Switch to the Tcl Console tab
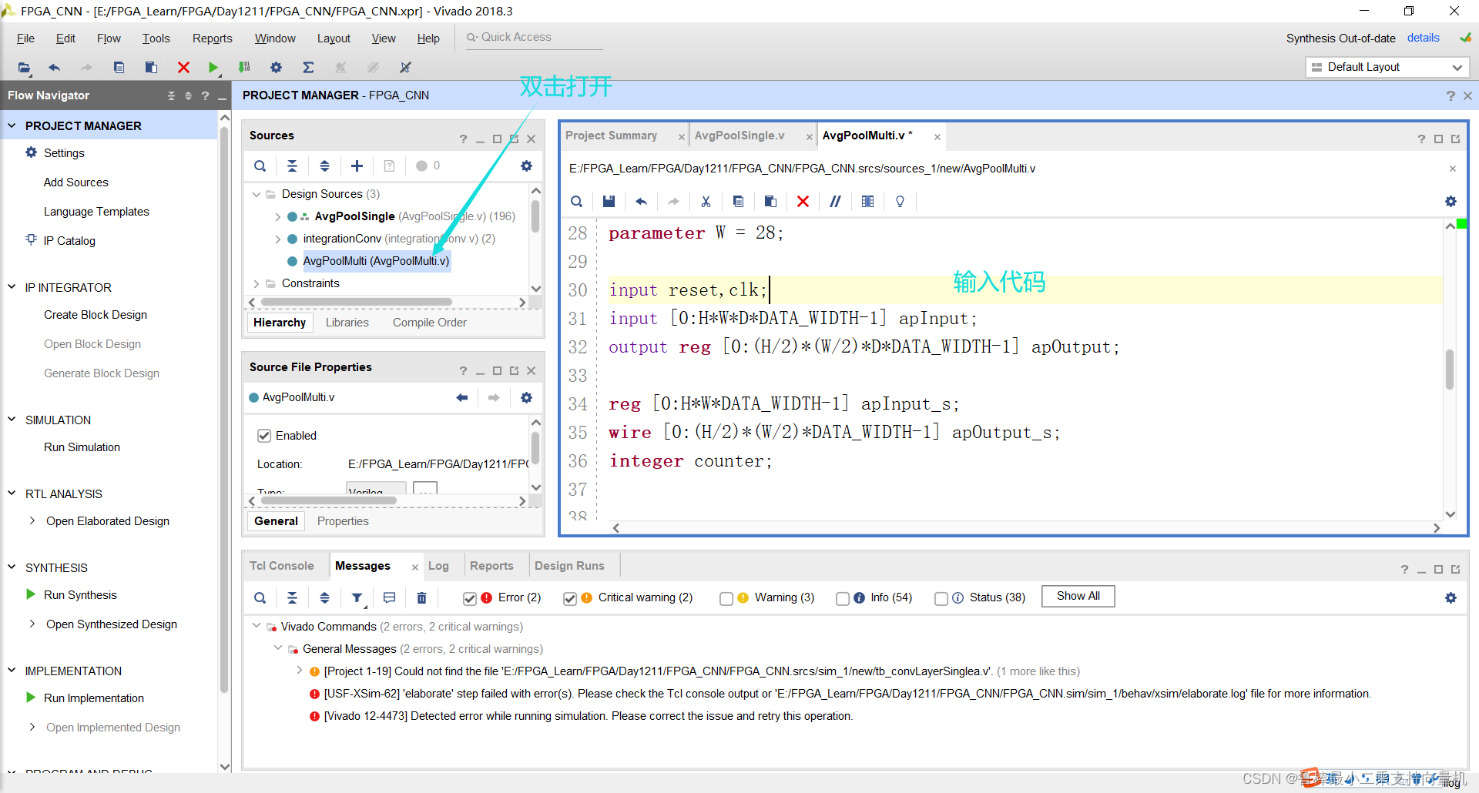Viewport: 1479px width, 793px height. [x=281, y=566]
